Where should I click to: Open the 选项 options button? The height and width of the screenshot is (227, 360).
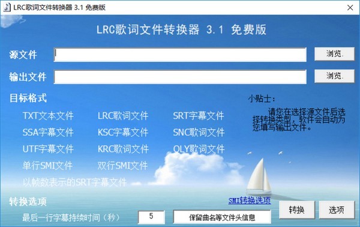tap(337, 210)
